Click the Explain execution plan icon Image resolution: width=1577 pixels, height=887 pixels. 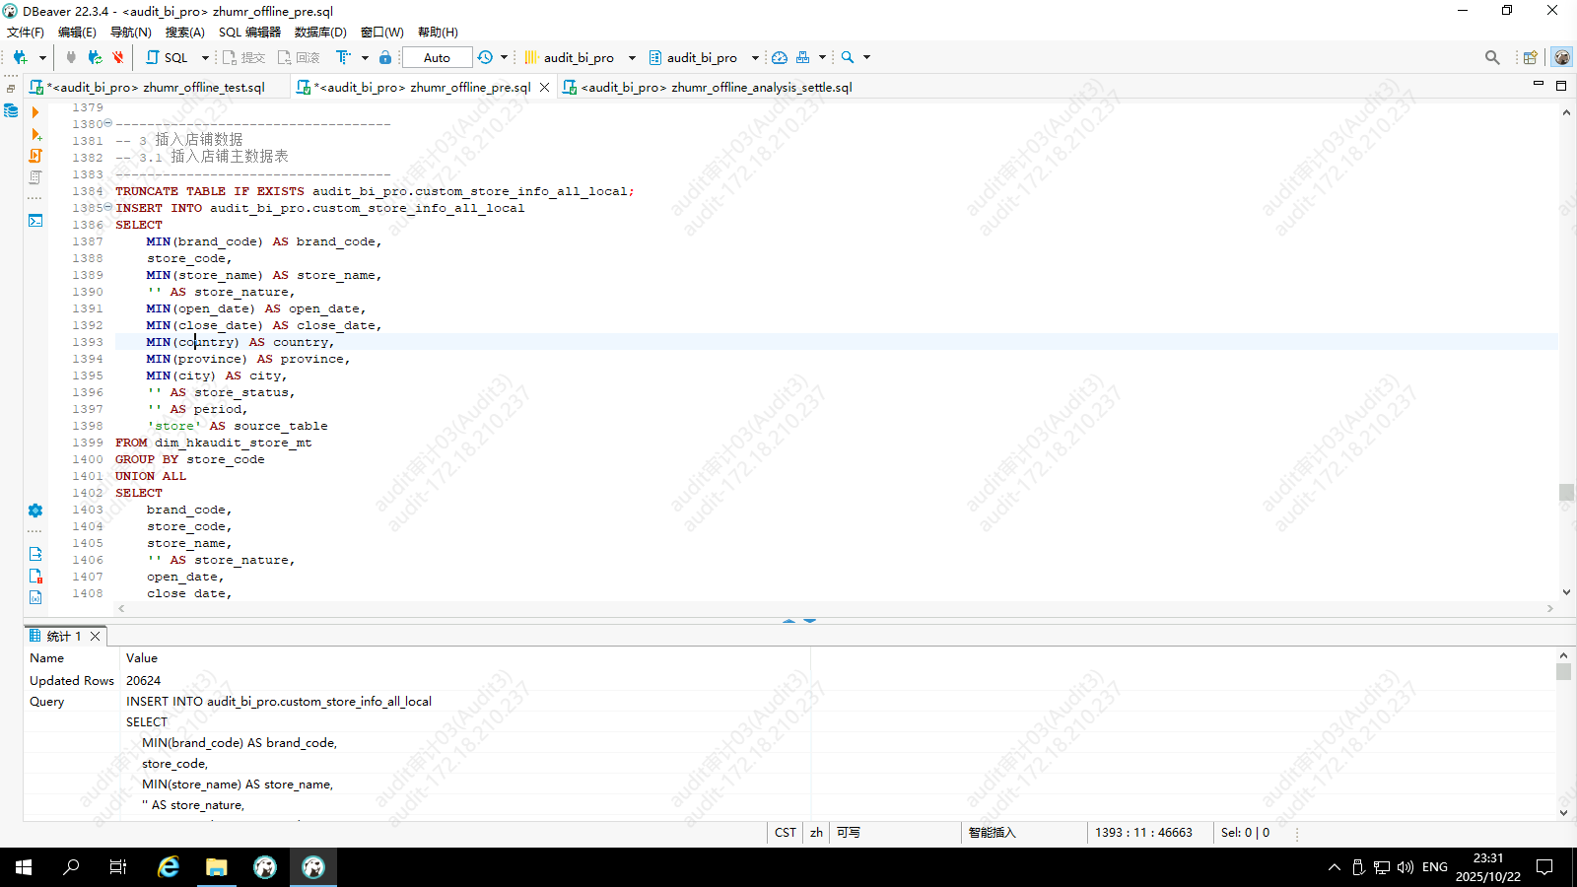coord(35,177)
